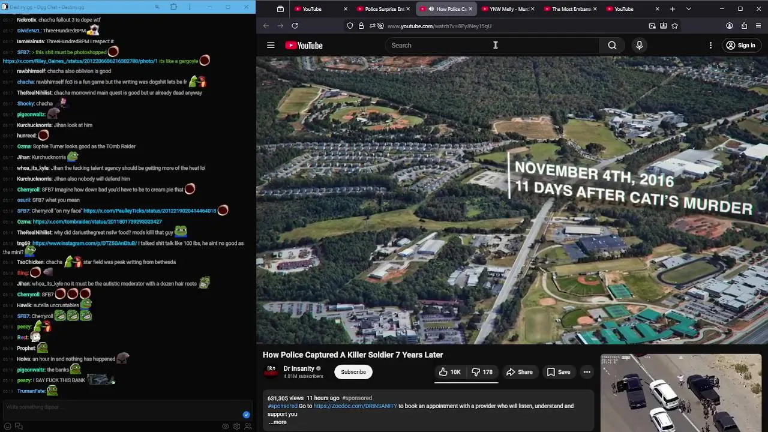Start voice search with the microphone icon
This screenshot has width=768, height=432.
639,46
